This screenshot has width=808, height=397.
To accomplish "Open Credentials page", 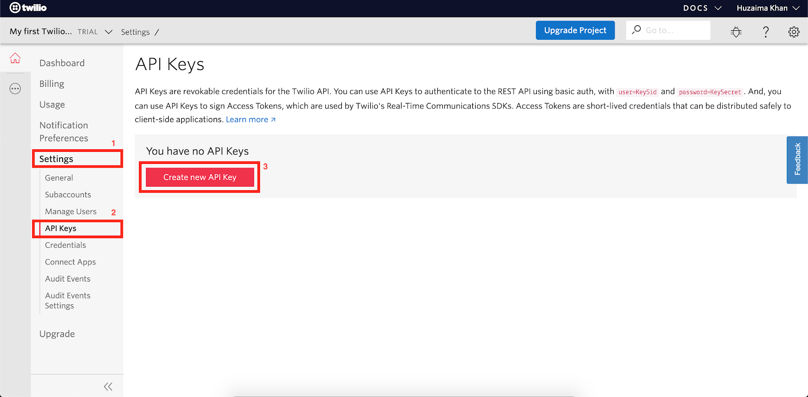I will (66, 245).
